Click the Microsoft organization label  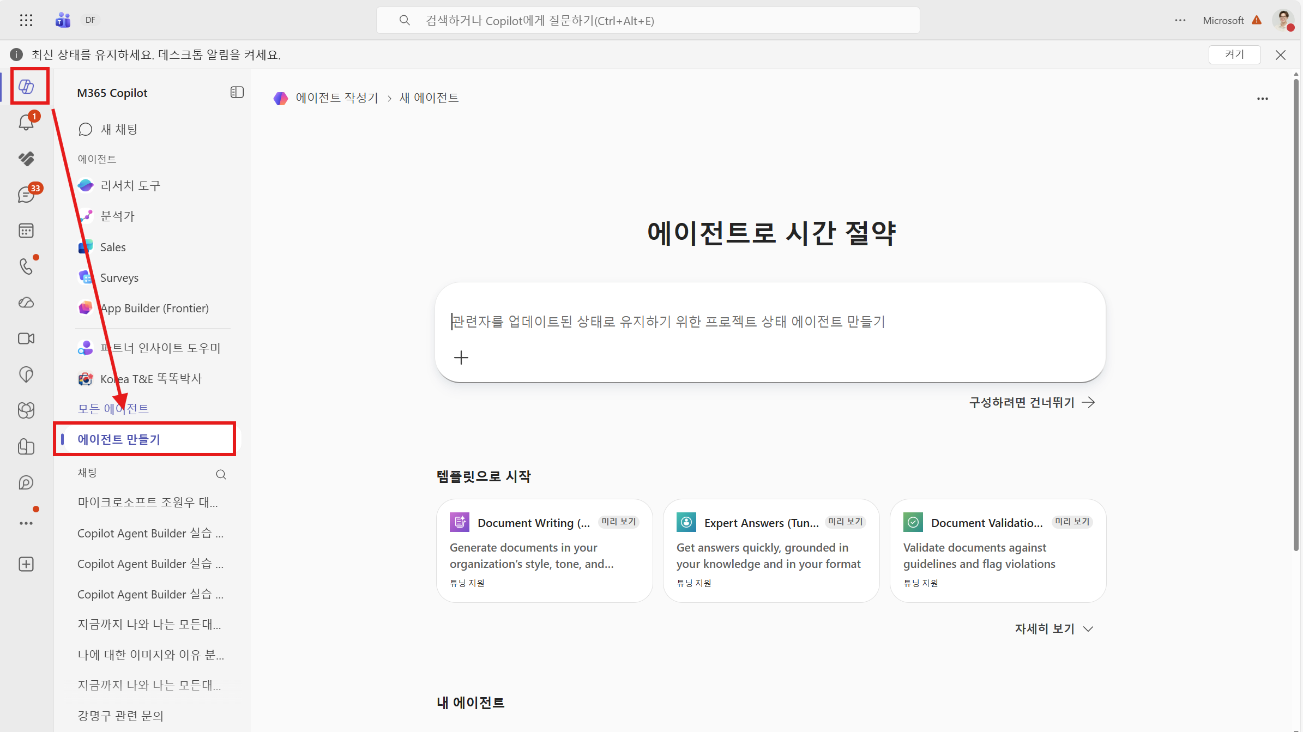tap(1223, 20)
